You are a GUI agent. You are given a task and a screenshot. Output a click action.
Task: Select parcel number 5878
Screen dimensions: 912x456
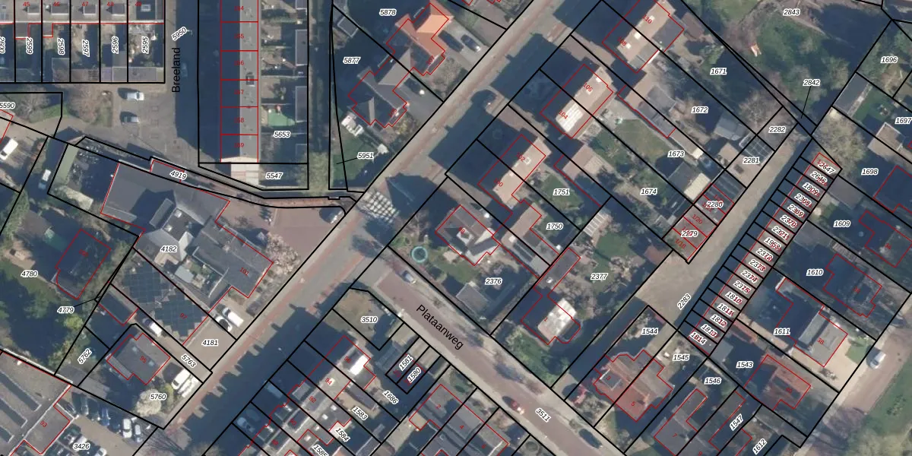(388, 13)
